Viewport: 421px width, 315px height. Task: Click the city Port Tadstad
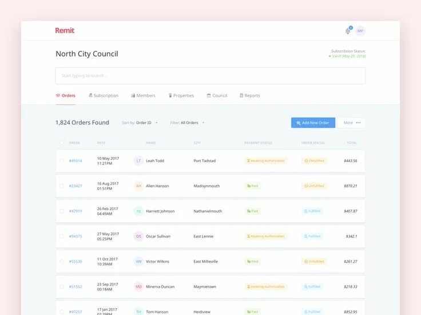(x=205, y=161)
